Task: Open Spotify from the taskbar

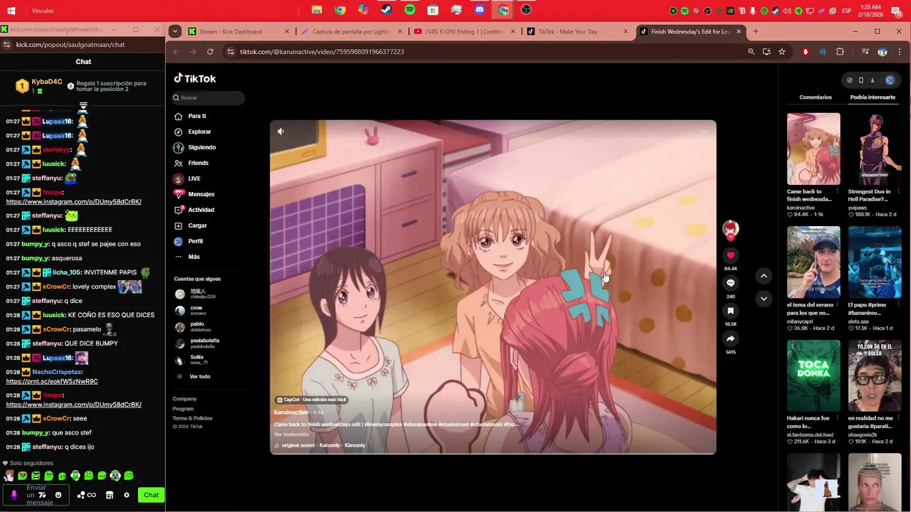Action: click(x=410, y=10)
